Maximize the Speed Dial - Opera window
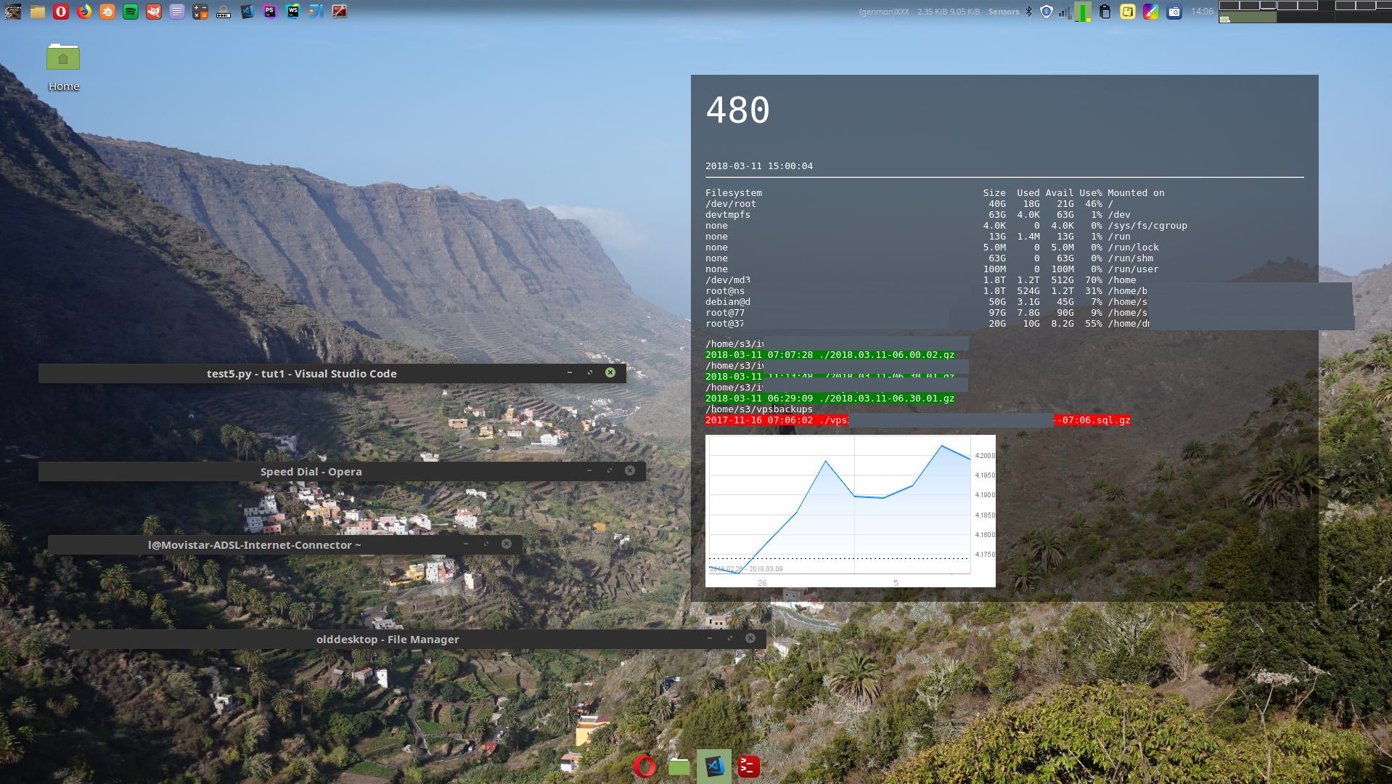 coord(610,470)
